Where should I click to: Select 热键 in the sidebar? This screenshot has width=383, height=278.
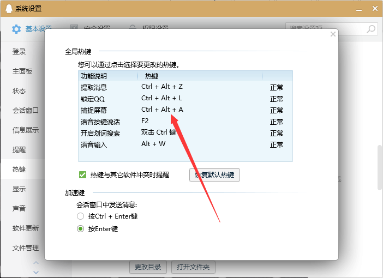pyautogui.click(x=19, y=170)
